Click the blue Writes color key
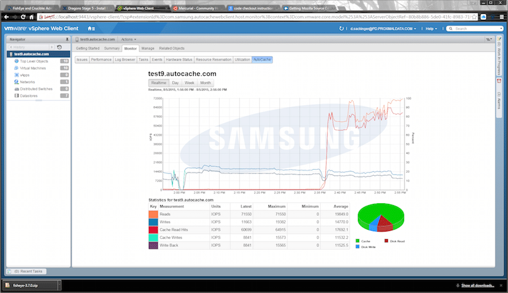 (153, 222)
